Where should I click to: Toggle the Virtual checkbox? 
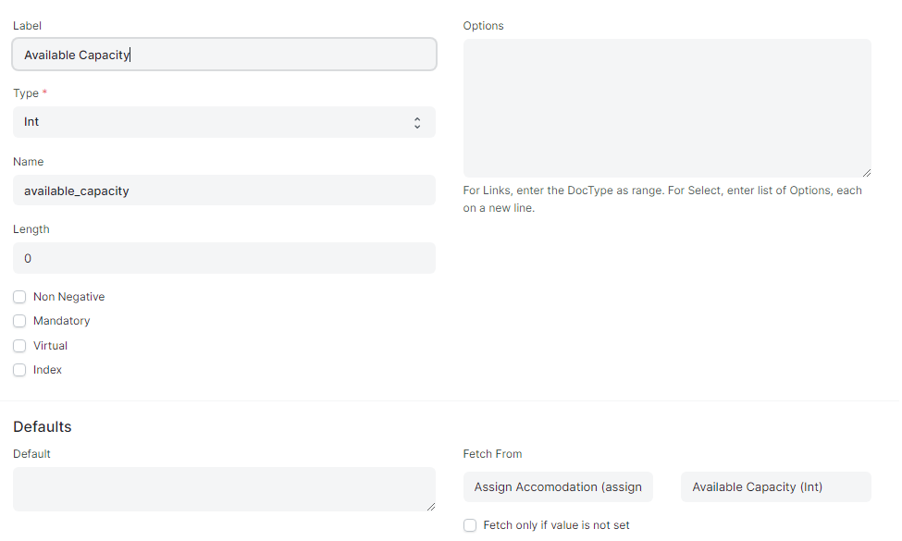click(19, 346)
